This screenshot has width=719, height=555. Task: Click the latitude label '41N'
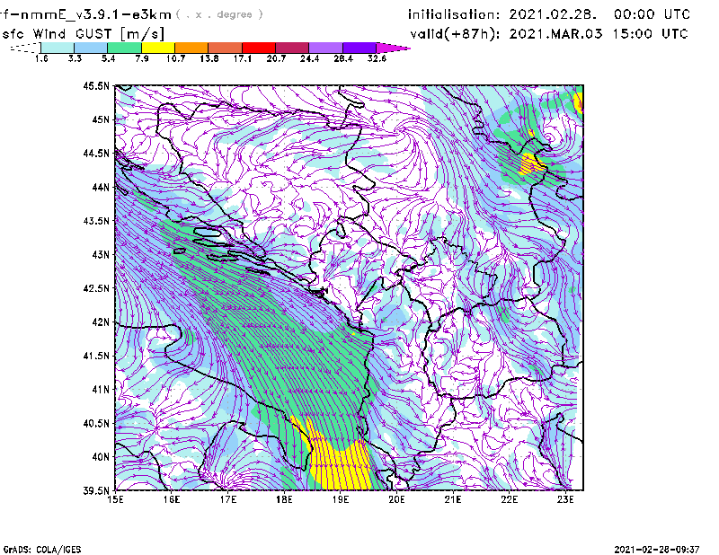coord(101,390)
